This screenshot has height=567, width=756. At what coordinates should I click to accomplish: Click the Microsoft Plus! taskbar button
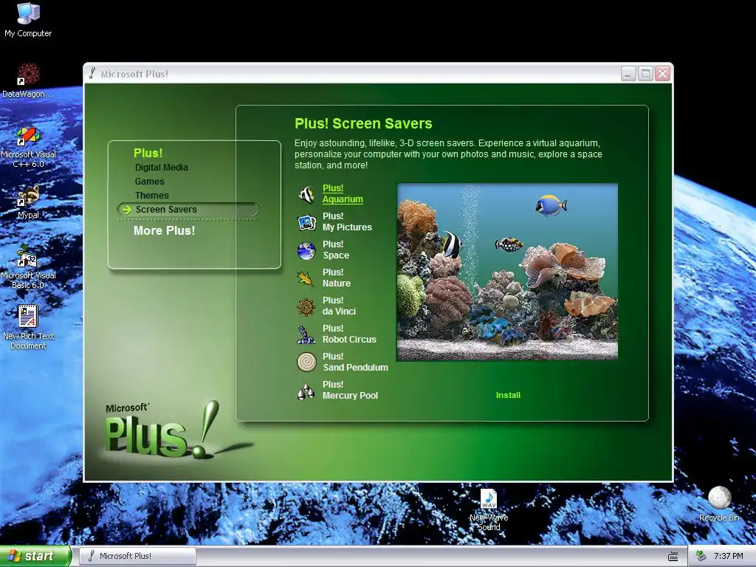[x=137, y=556]
